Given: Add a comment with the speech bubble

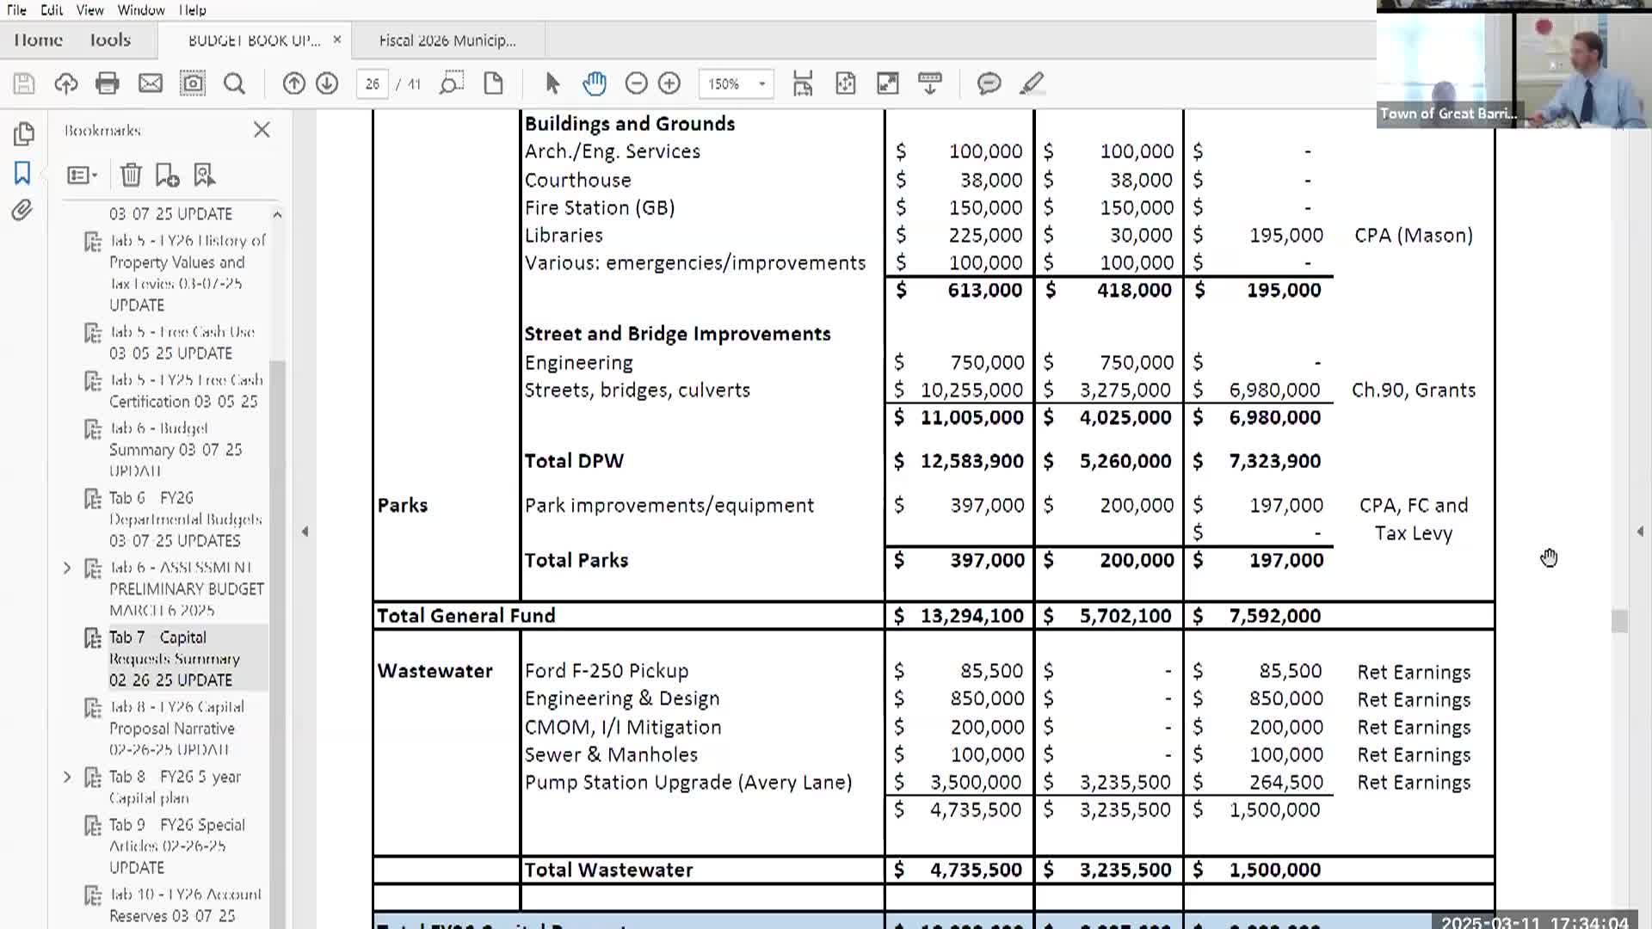Looking at the screenshot, I should pos(989,83).
